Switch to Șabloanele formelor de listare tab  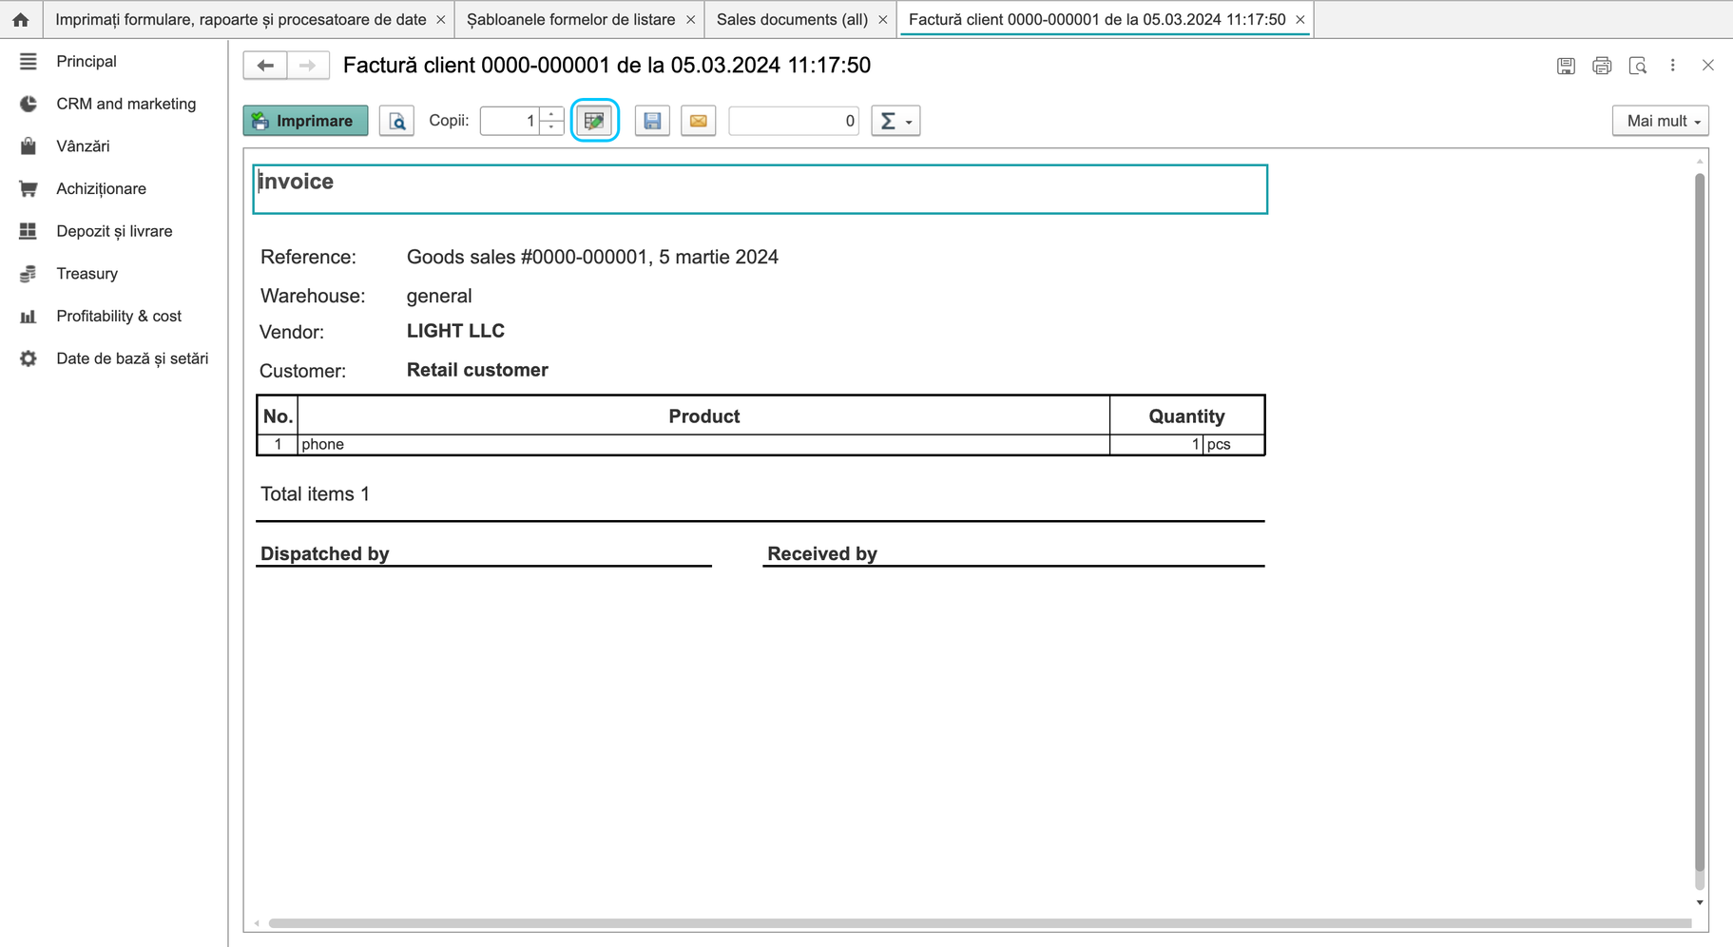(570, 19)
